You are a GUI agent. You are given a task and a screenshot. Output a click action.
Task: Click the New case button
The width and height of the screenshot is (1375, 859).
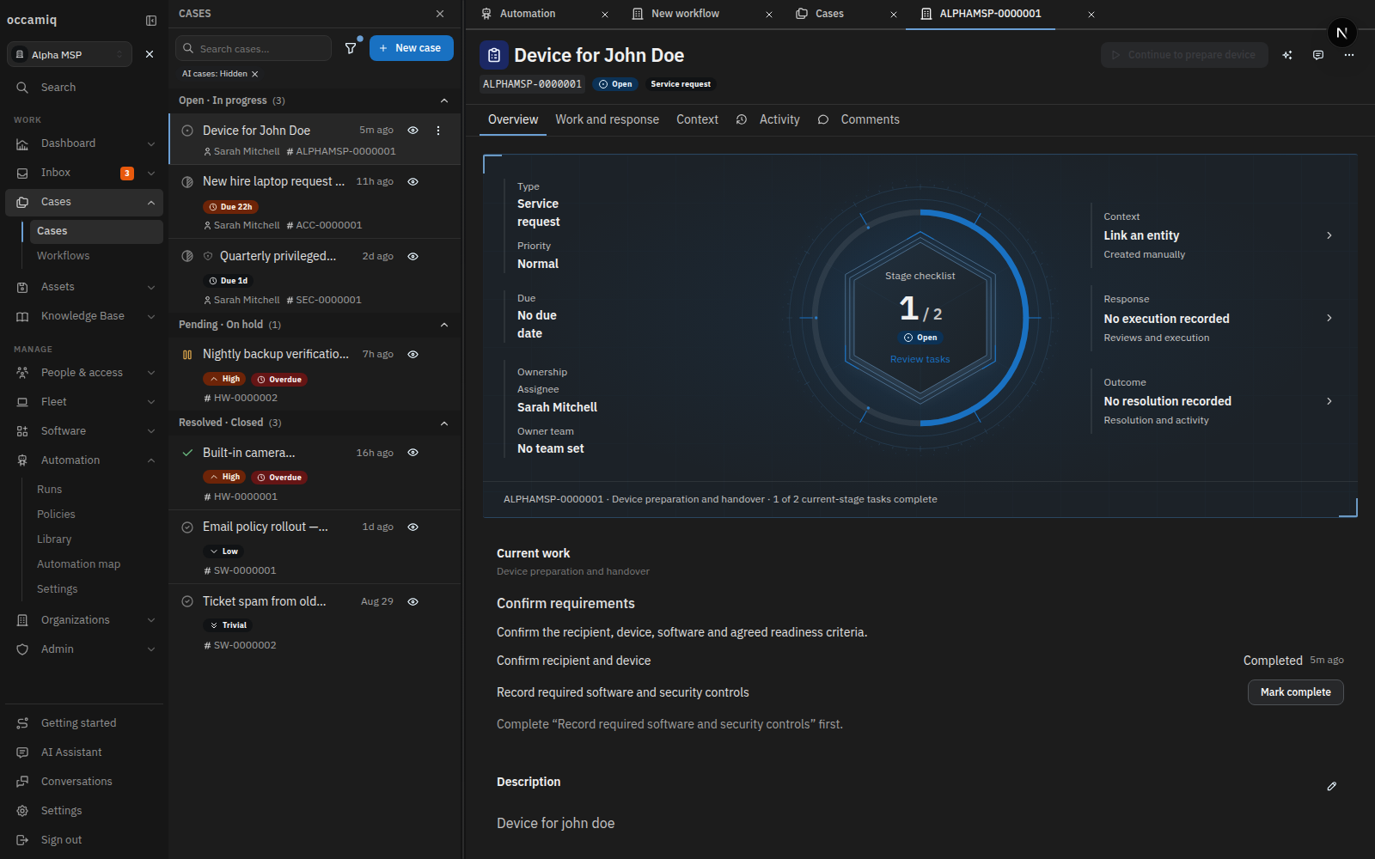[412, 48]
